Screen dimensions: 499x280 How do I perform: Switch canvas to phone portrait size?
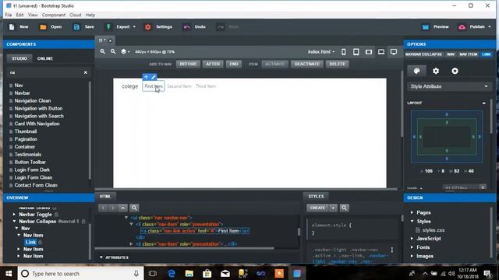(344, 52)
